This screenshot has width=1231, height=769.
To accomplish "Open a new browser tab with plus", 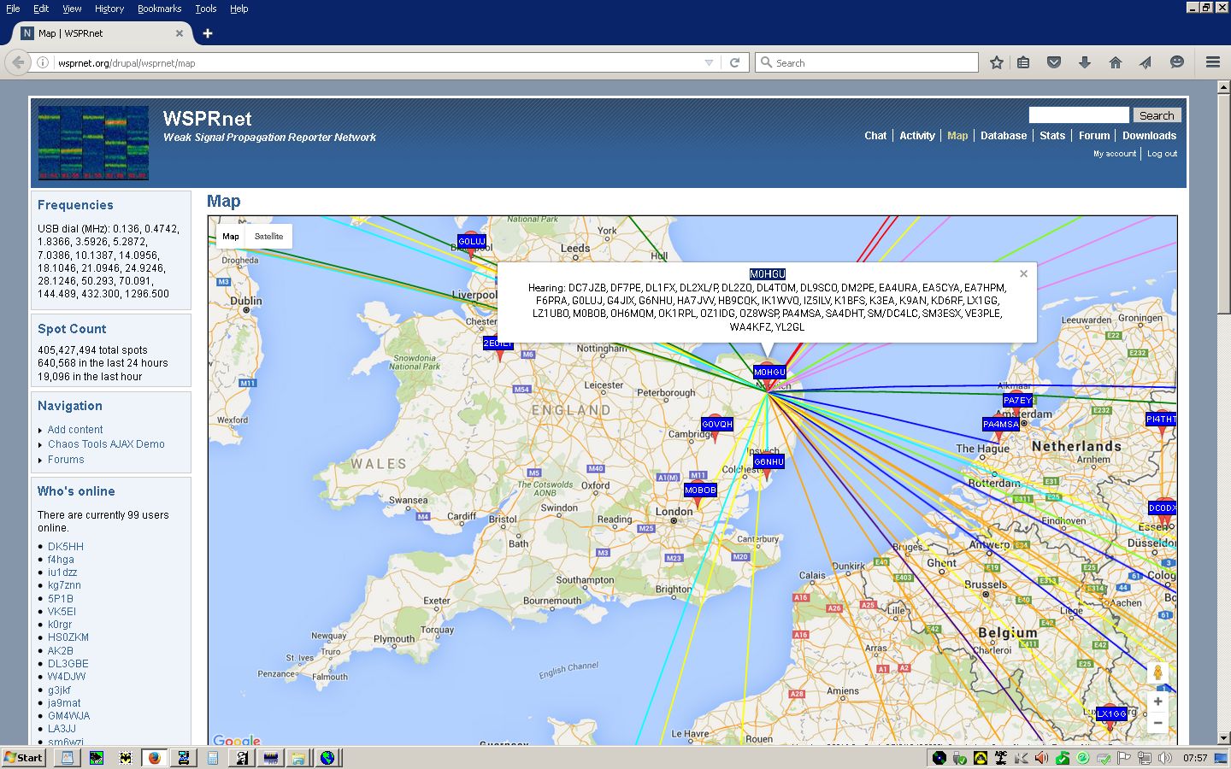I will (x=208, y=33).
